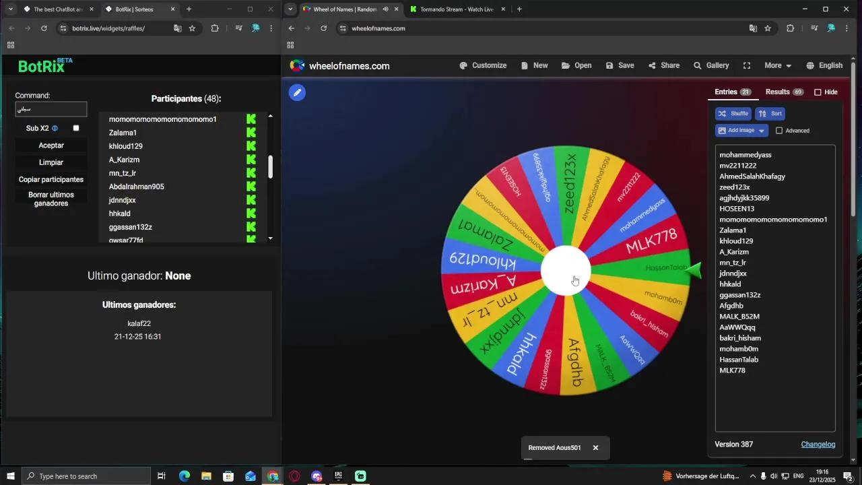Reload the botrix.live page
This screenshot has width=862, height=485.
[x=44, y=28]
